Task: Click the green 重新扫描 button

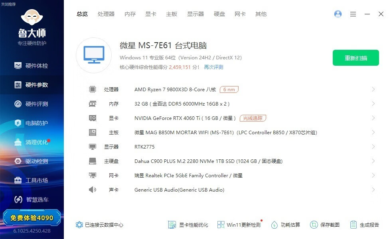Action: click(356, 58)
